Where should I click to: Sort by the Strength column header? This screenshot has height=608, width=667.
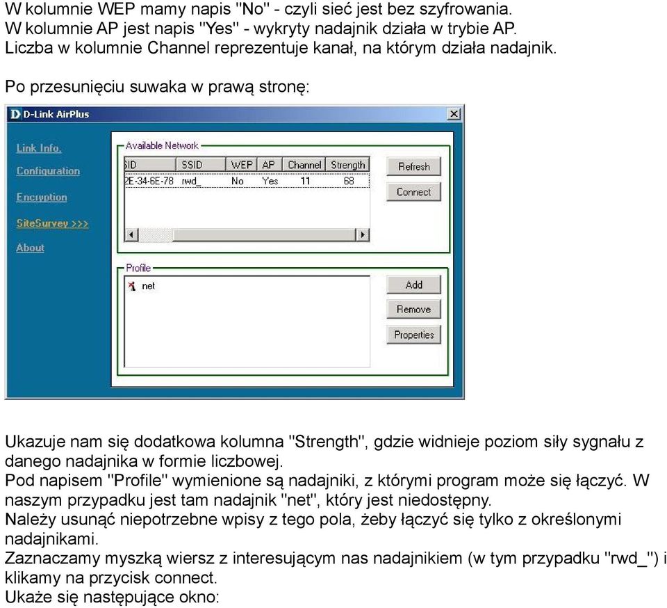pos(347,164)
